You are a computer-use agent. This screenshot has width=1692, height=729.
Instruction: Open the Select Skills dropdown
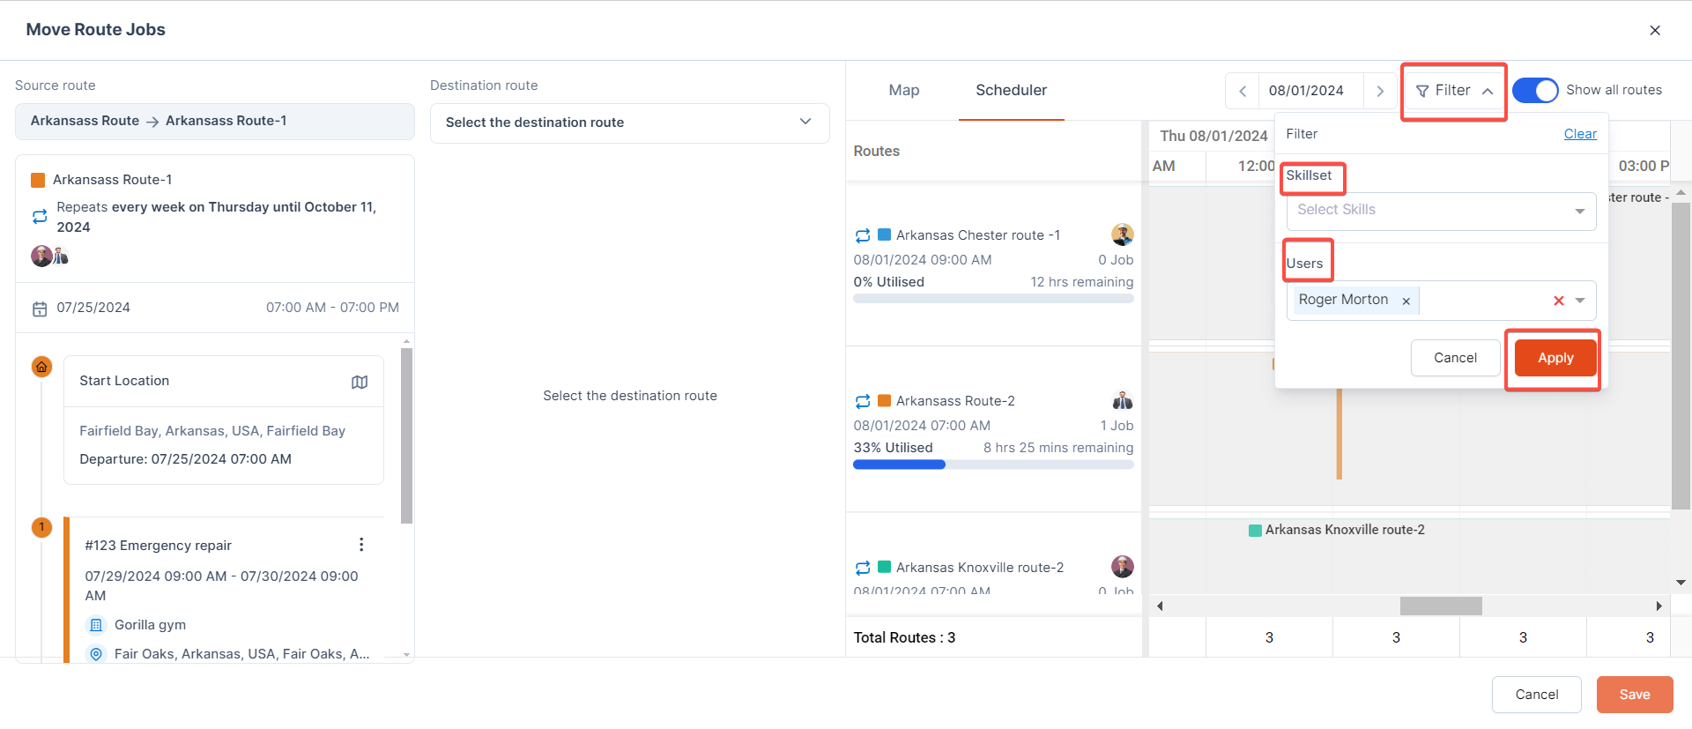coord(1441,211)
